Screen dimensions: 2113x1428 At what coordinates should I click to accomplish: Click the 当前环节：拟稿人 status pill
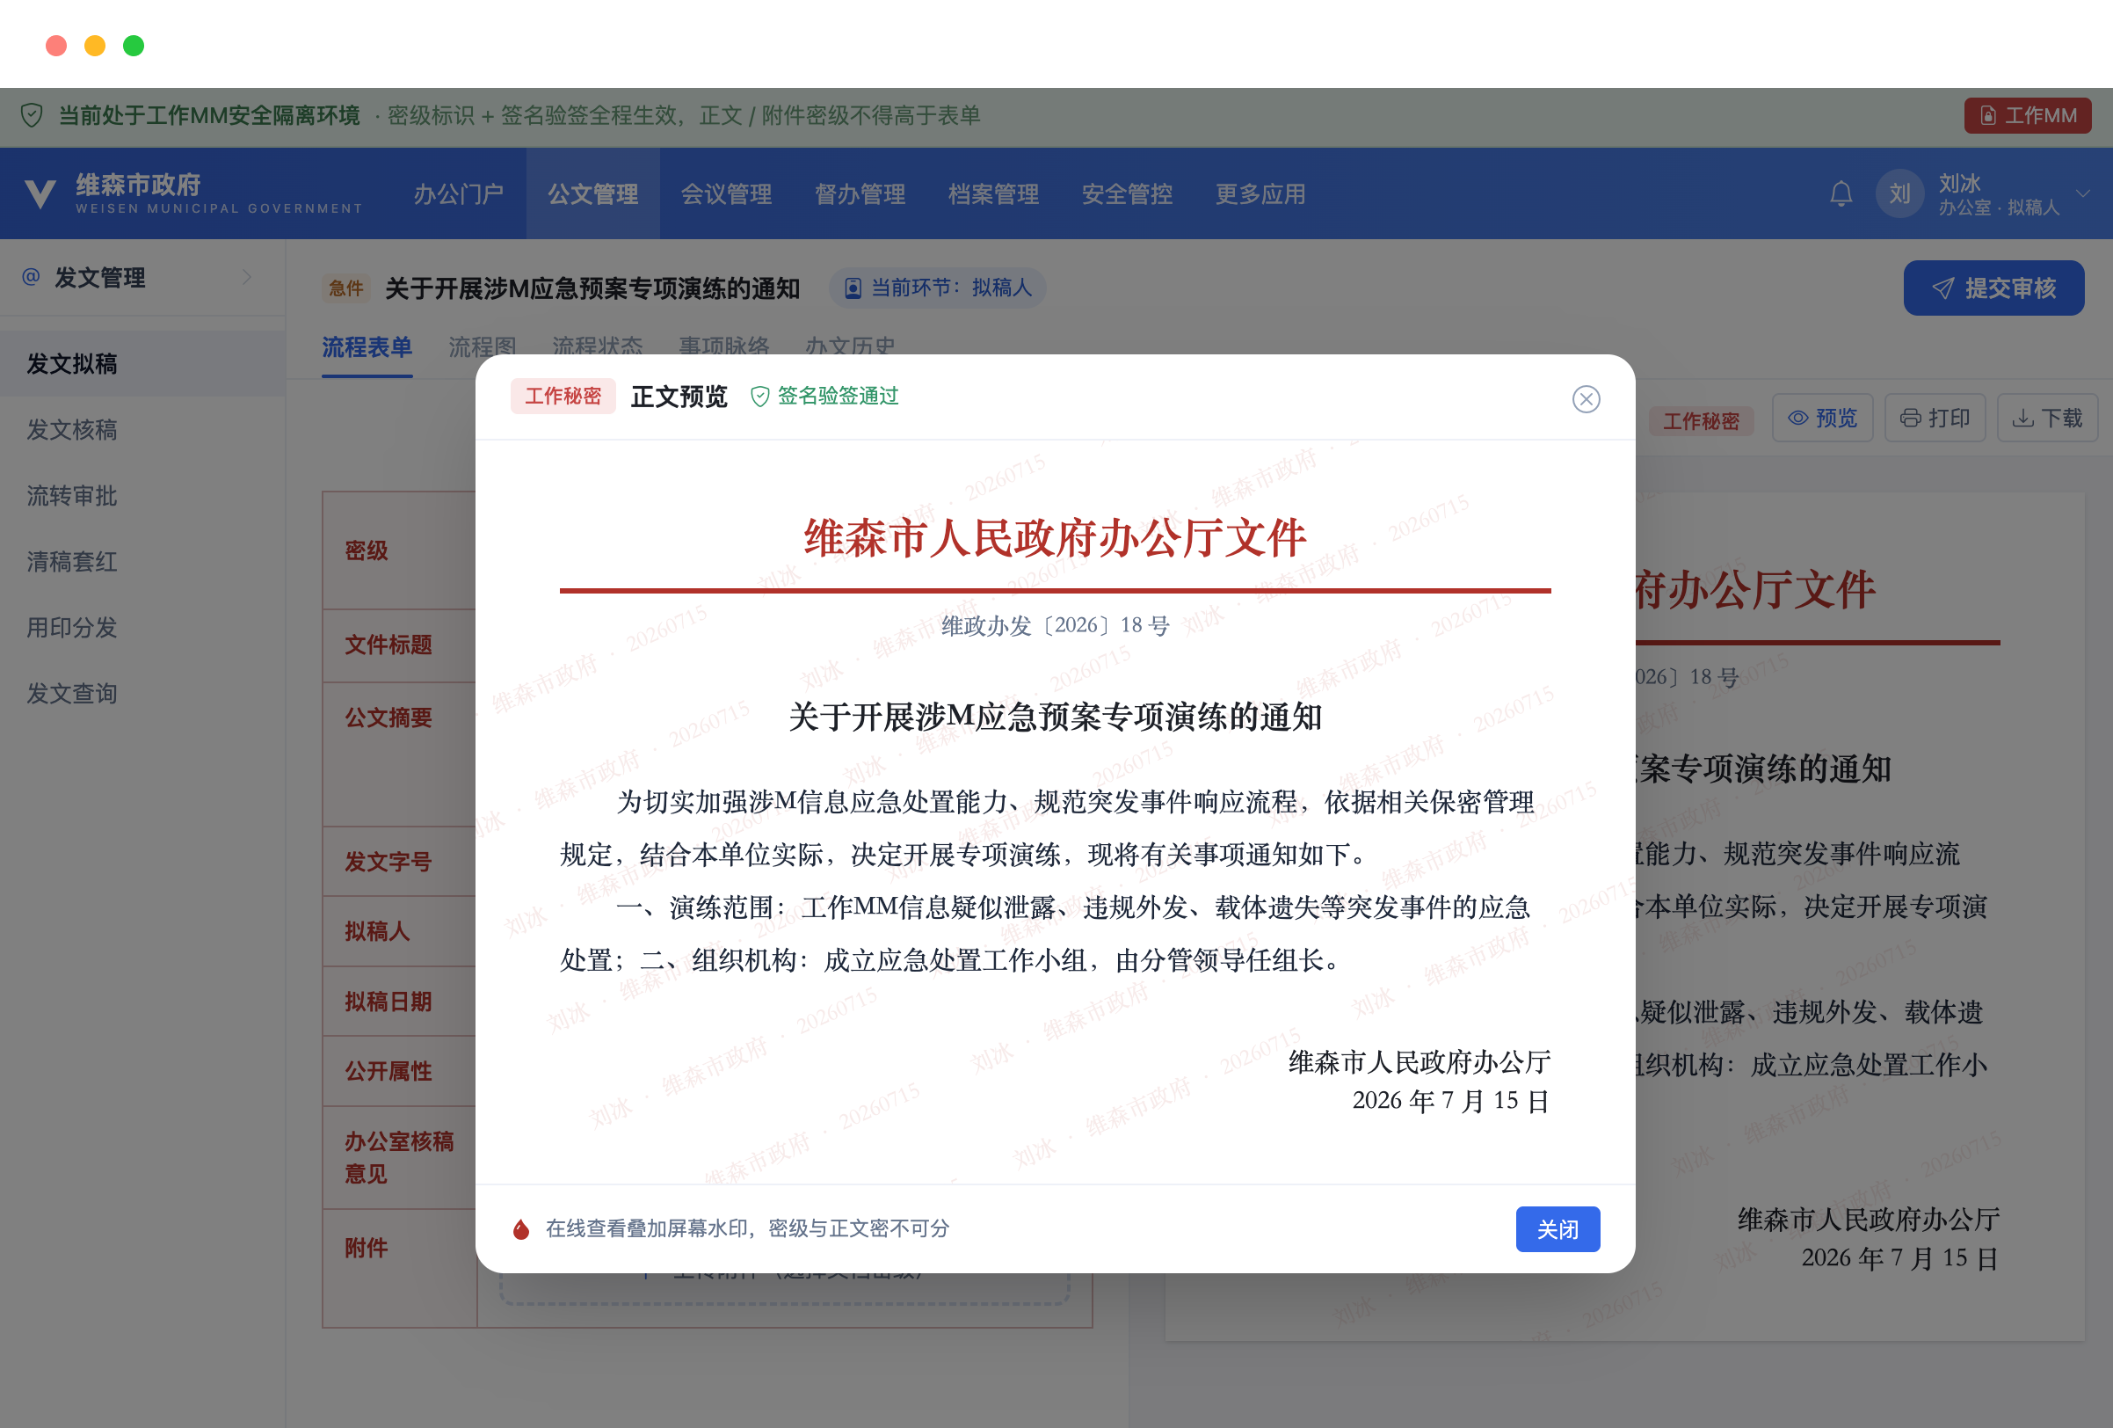tap(937, 288)
